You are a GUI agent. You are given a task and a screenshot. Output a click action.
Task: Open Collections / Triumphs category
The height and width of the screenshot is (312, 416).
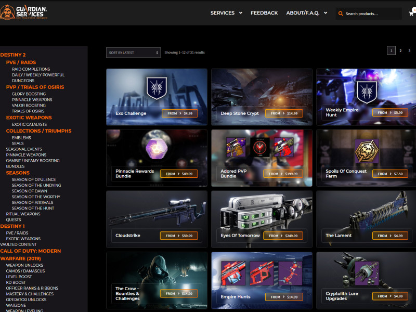tap(38, 131)
